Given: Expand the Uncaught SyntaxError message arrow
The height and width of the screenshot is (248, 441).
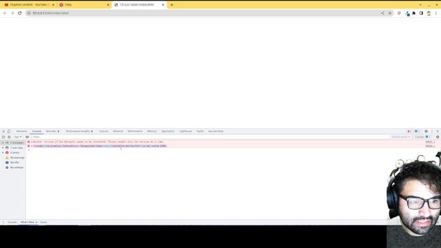Looking at the screenshot, I should [x=32, y=146].
